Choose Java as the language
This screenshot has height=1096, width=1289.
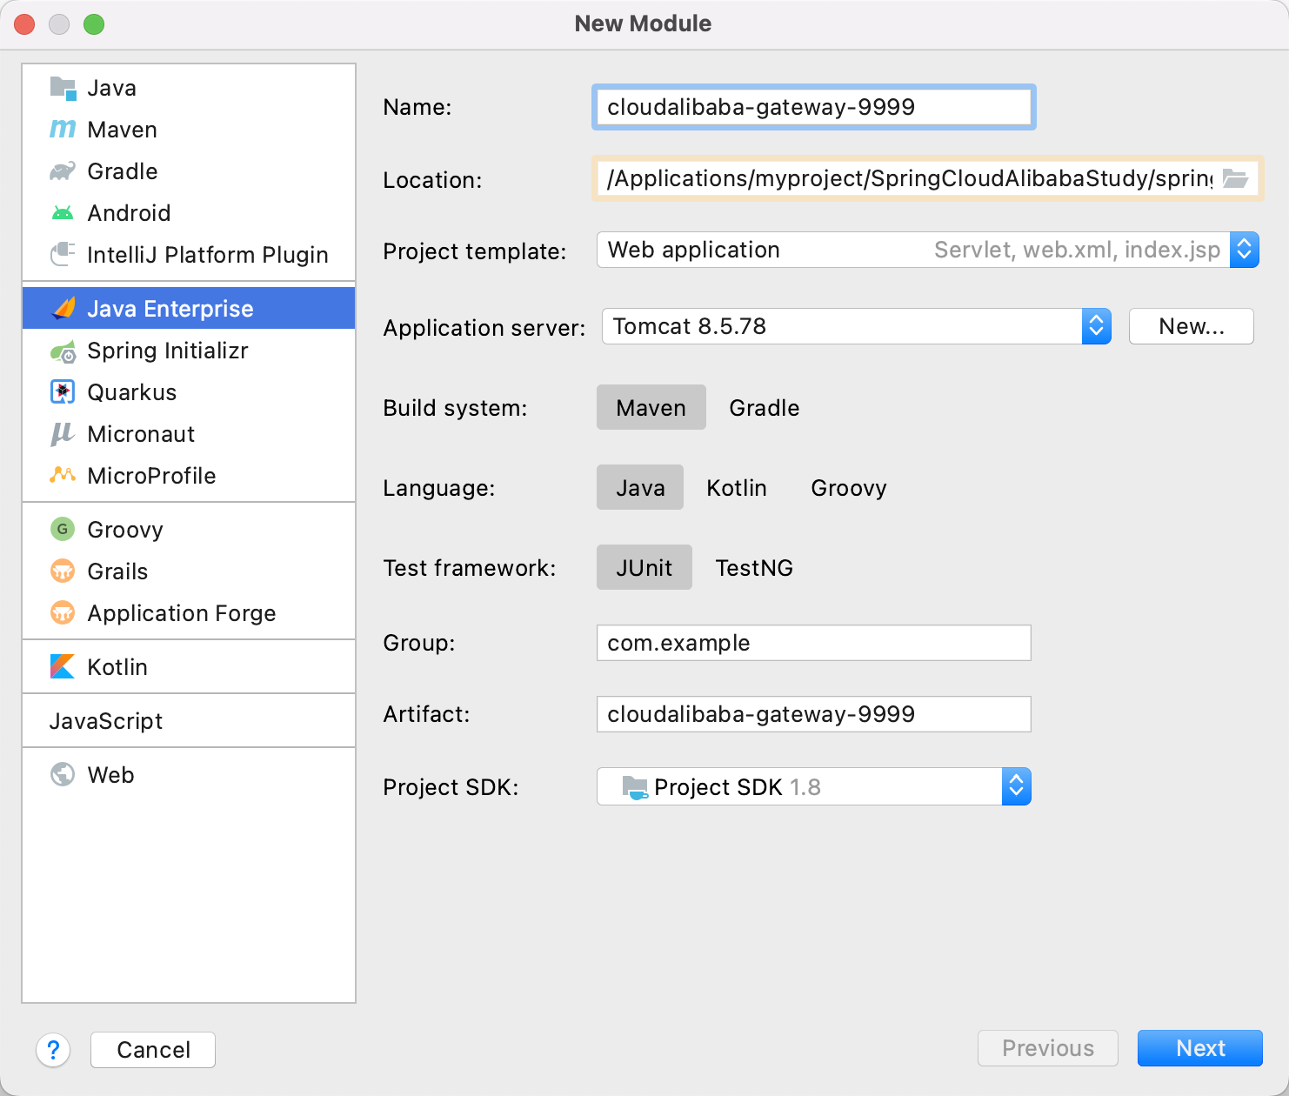point(640,488)
